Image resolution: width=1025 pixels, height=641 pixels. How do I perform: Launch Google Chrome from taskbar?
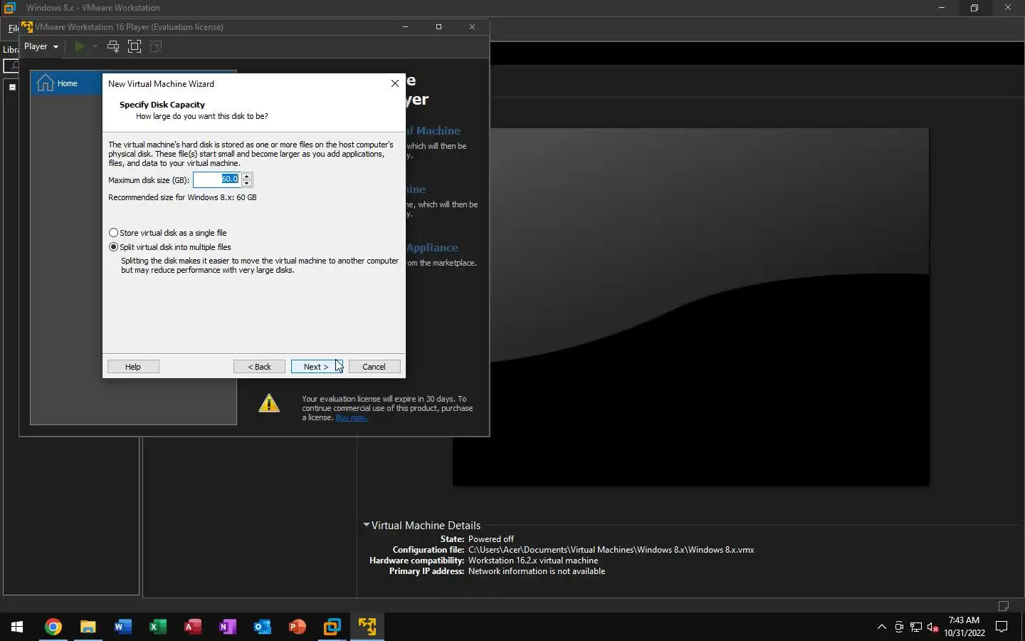point(53,627)
